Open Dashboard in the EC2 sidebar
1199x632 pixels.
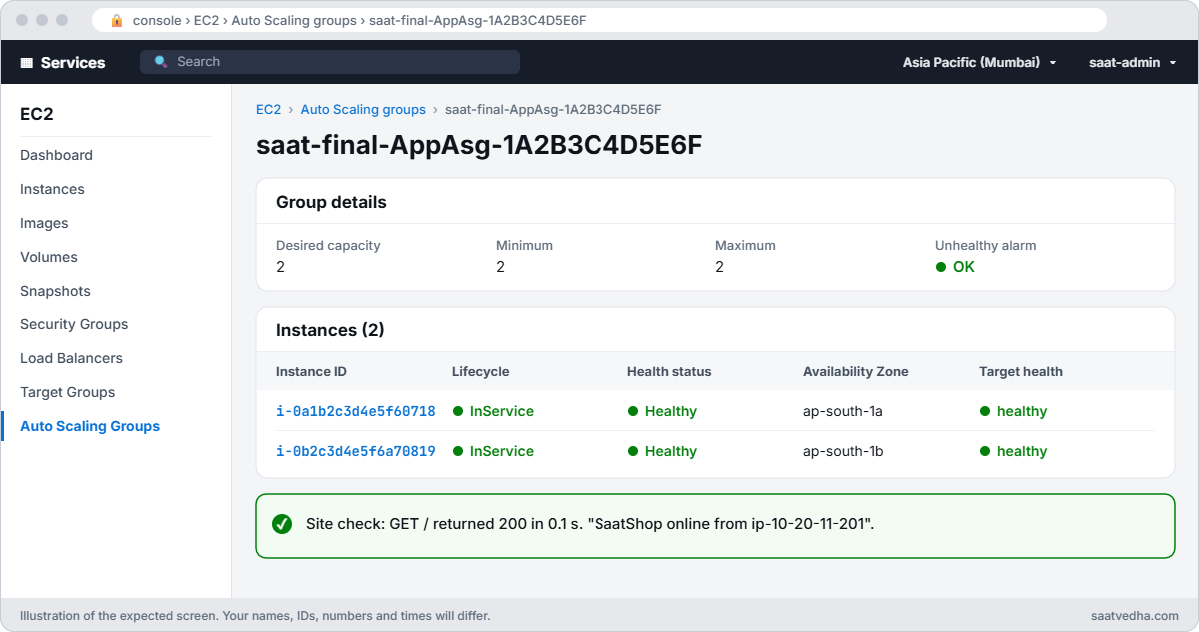pyautogui.click(x=56, y=155)
